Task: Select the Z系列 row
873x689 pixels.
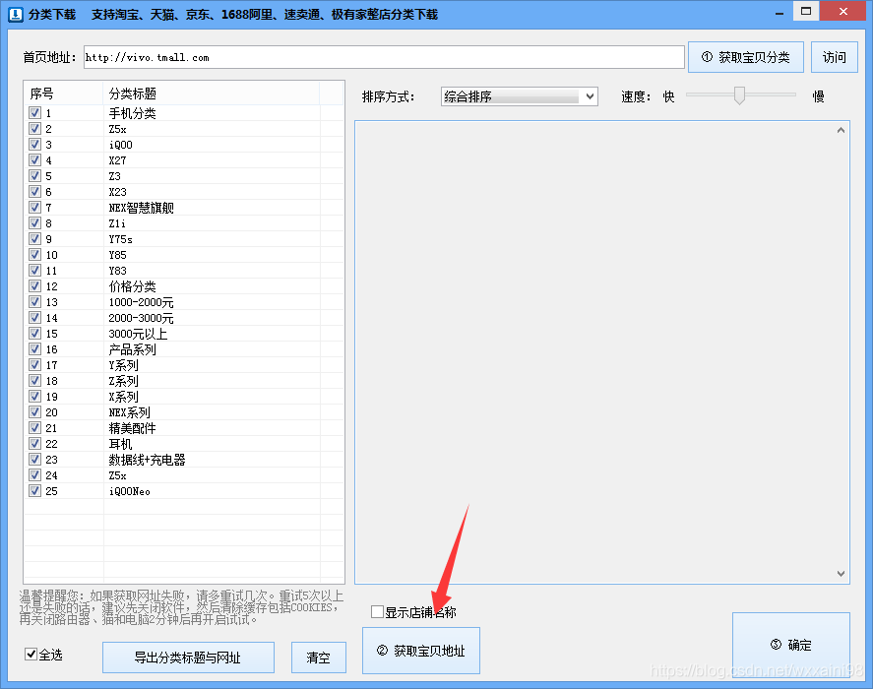Action: (184, 381)
